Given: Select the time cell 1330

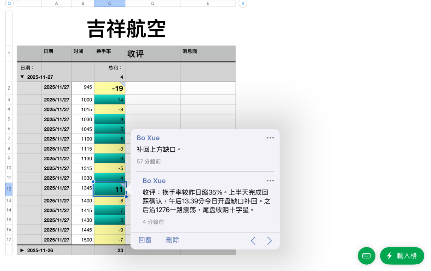Looking at the screenshot, I should tap(83, 178).
